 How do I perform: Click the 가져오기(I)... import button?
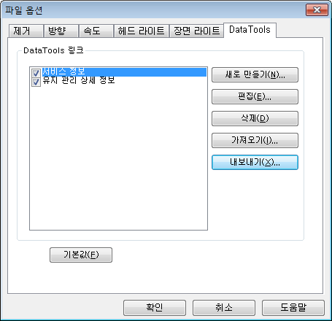pos(255,140)
